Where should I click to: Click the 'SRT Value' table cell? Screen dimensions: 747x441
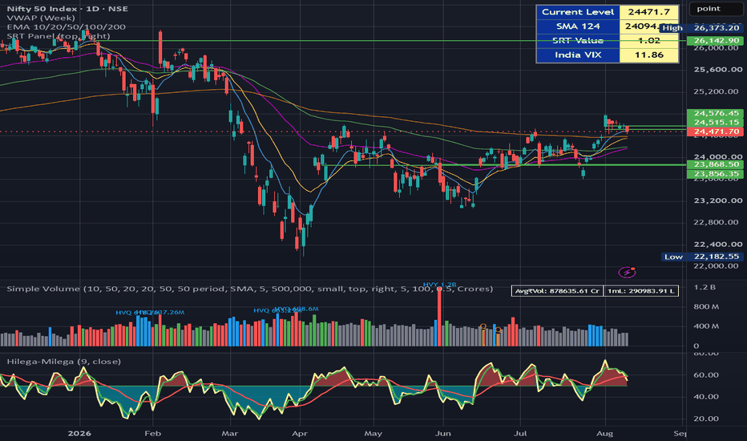[x=578, y=41]
